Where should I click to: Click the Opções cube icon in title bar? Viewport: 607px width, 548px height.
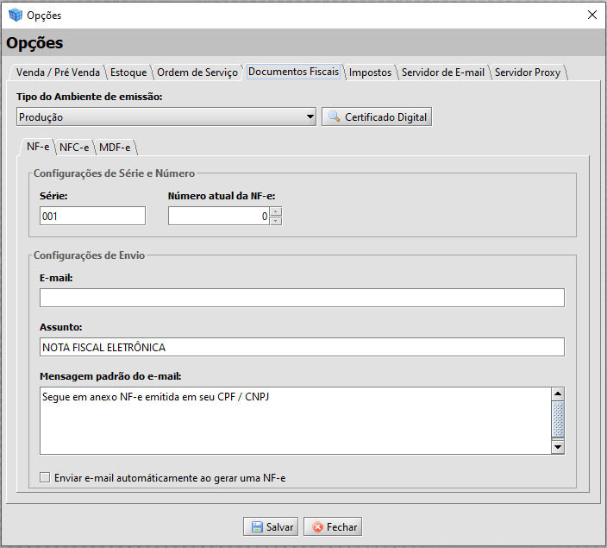(15, 15)
